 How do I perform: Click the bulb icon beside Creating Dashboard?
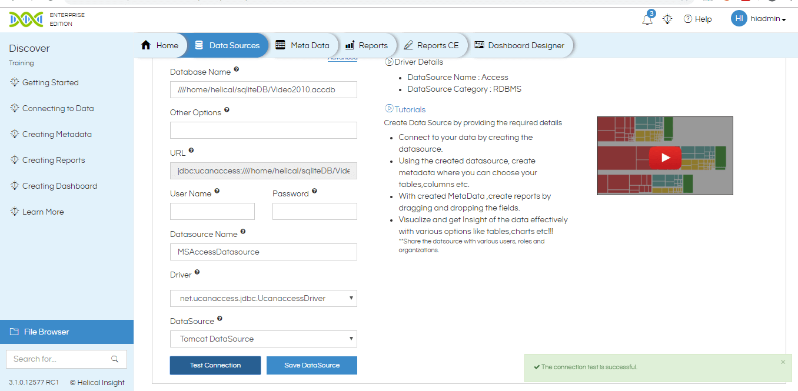click(15, 186)
